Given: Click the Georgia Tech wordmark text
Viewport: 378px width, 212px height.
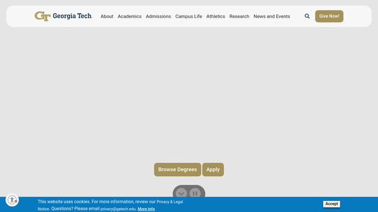Looking at the screenshot, I should [x=73, y=16].
